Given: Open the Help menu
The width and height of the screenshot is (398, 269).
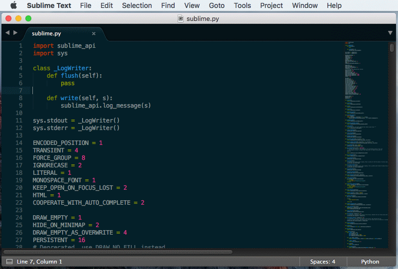Looking at the screenshot, I should point(334,5).
